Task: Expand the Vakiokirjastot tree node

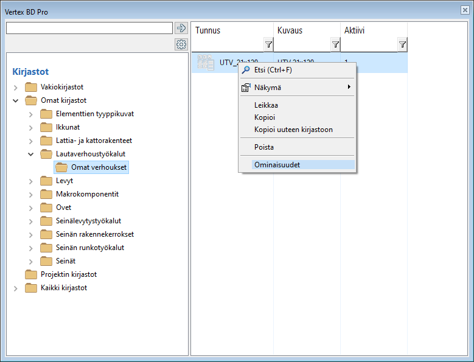Action: (x=16, y=87)
